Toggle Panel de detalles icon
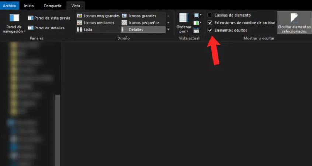312x166 pixels. pos(31,28)
